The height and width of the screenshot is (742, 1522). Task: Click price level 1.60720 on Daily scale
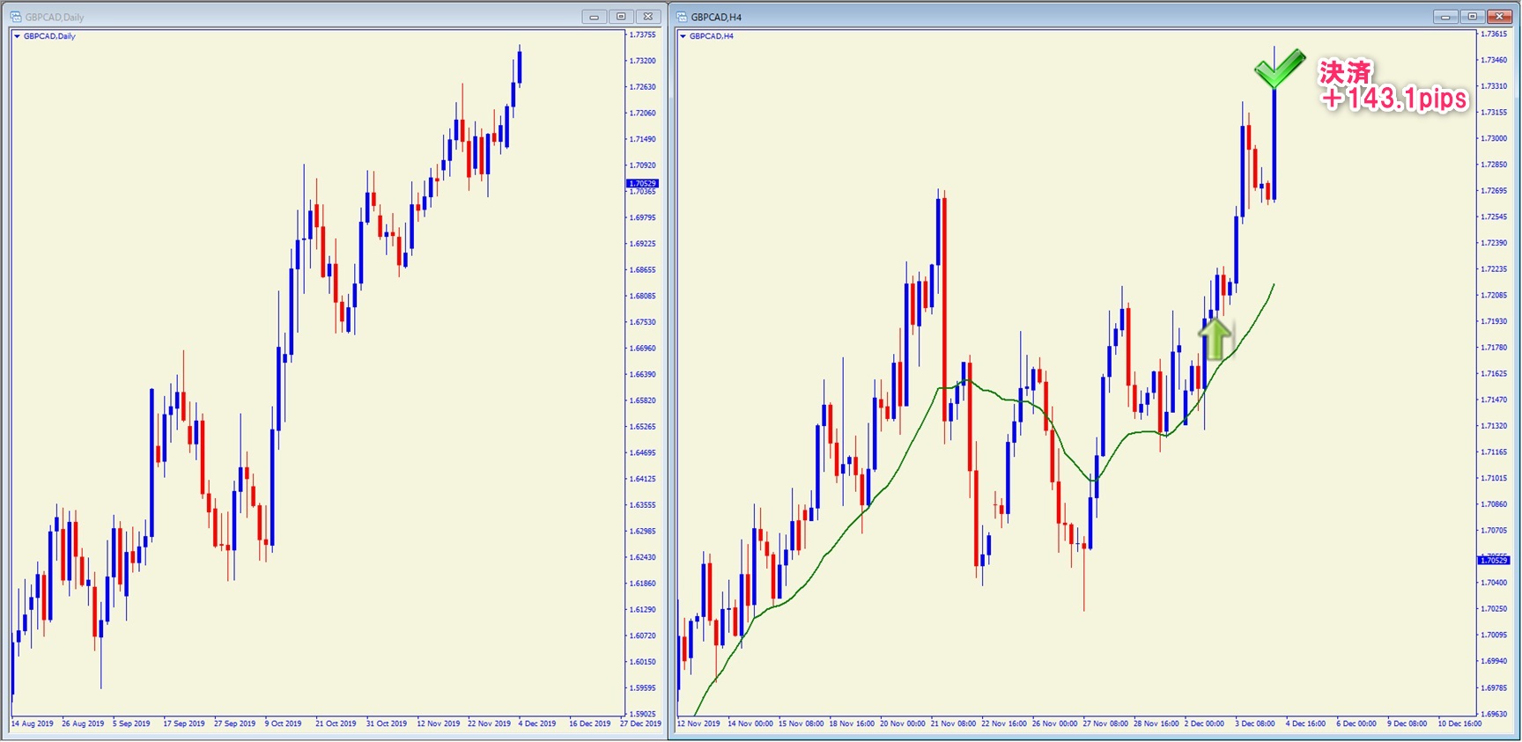[643, 635]
